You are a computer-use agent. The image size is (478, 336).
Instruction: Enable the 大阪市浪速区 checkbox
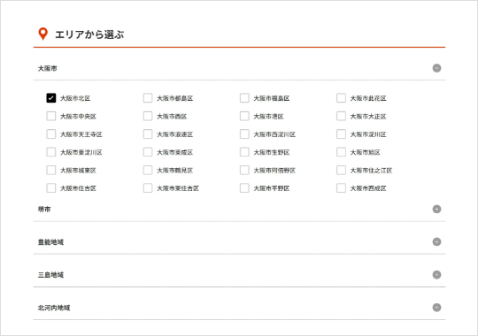[148, 134]
